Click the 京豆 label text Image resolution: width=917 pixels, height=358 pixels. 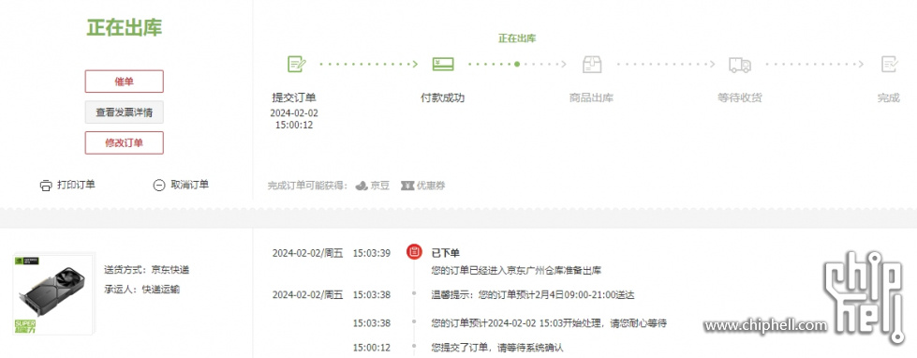(x=380, y=186)
